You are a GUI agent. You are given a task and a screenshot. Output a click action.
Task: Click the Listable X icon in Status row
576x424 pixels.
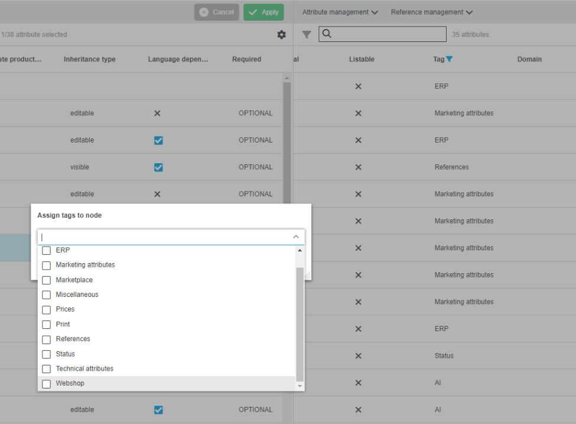pos(358,356)
